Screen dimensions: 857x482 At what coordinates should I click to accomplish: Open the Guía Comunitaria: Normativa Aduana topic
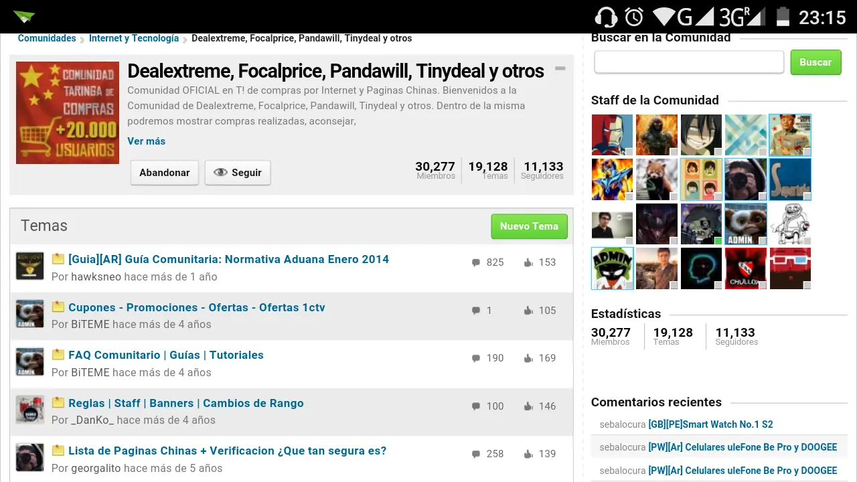tap(228, 259)
